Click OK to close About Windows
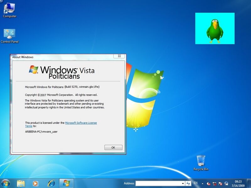This screenshot has height=188, width=251. (113, 147)
